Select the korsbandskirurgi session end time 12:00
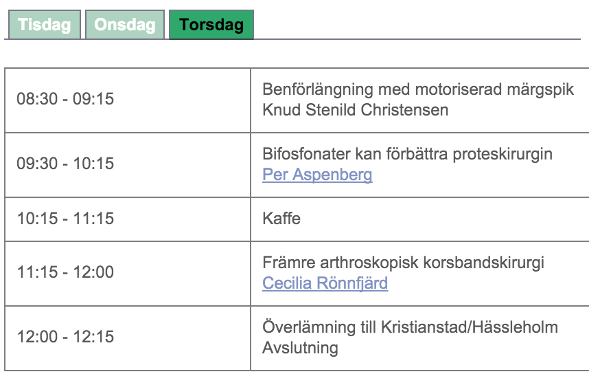589x385 pixels. point(93,272)
